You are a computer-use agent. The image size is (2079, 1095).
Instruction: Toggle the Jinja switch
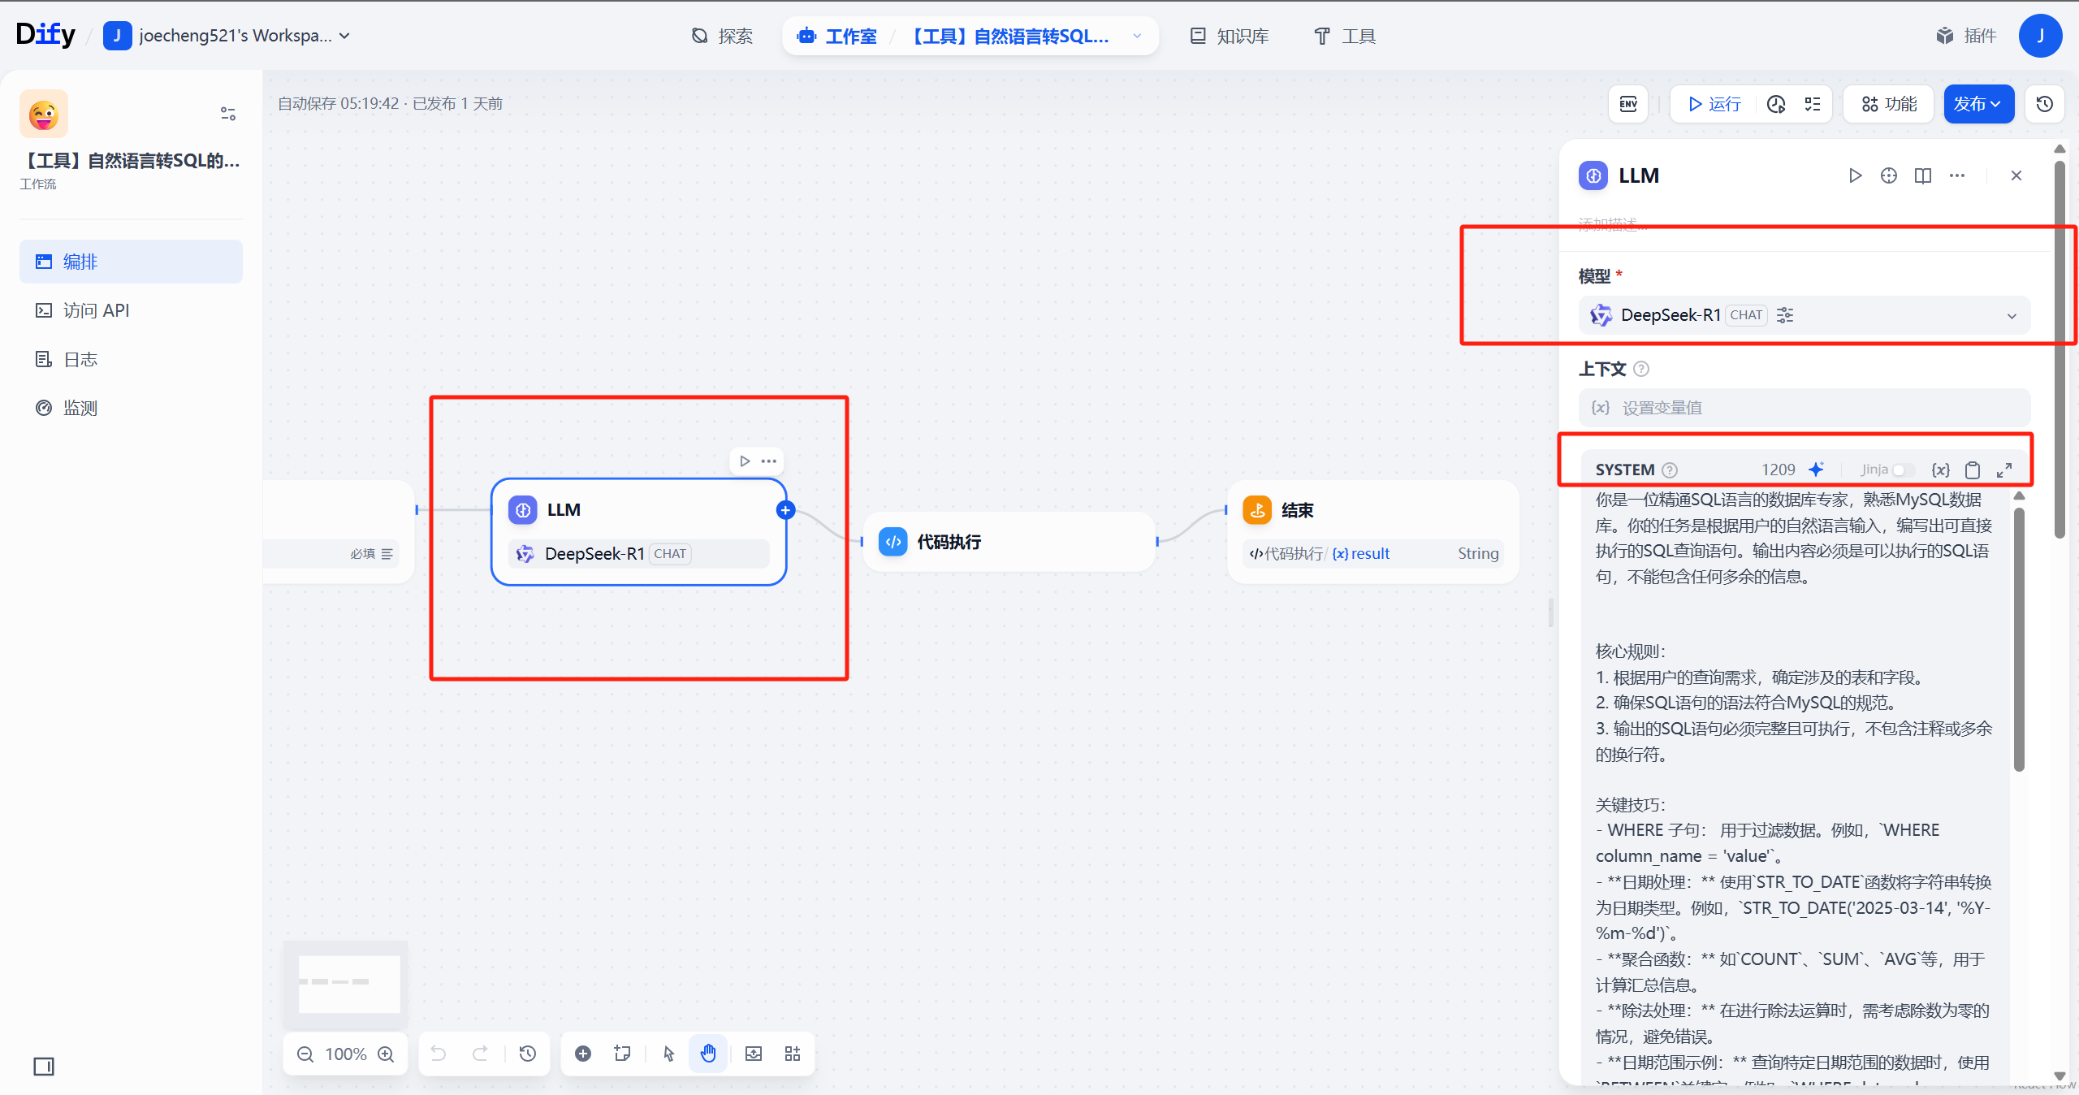point(1902,470)
